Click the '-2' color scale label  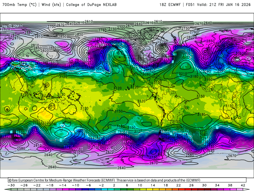coord(101,185)
